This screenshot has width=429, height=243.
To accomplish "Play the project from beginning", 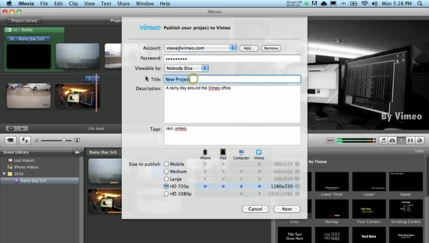I will 22,129.
